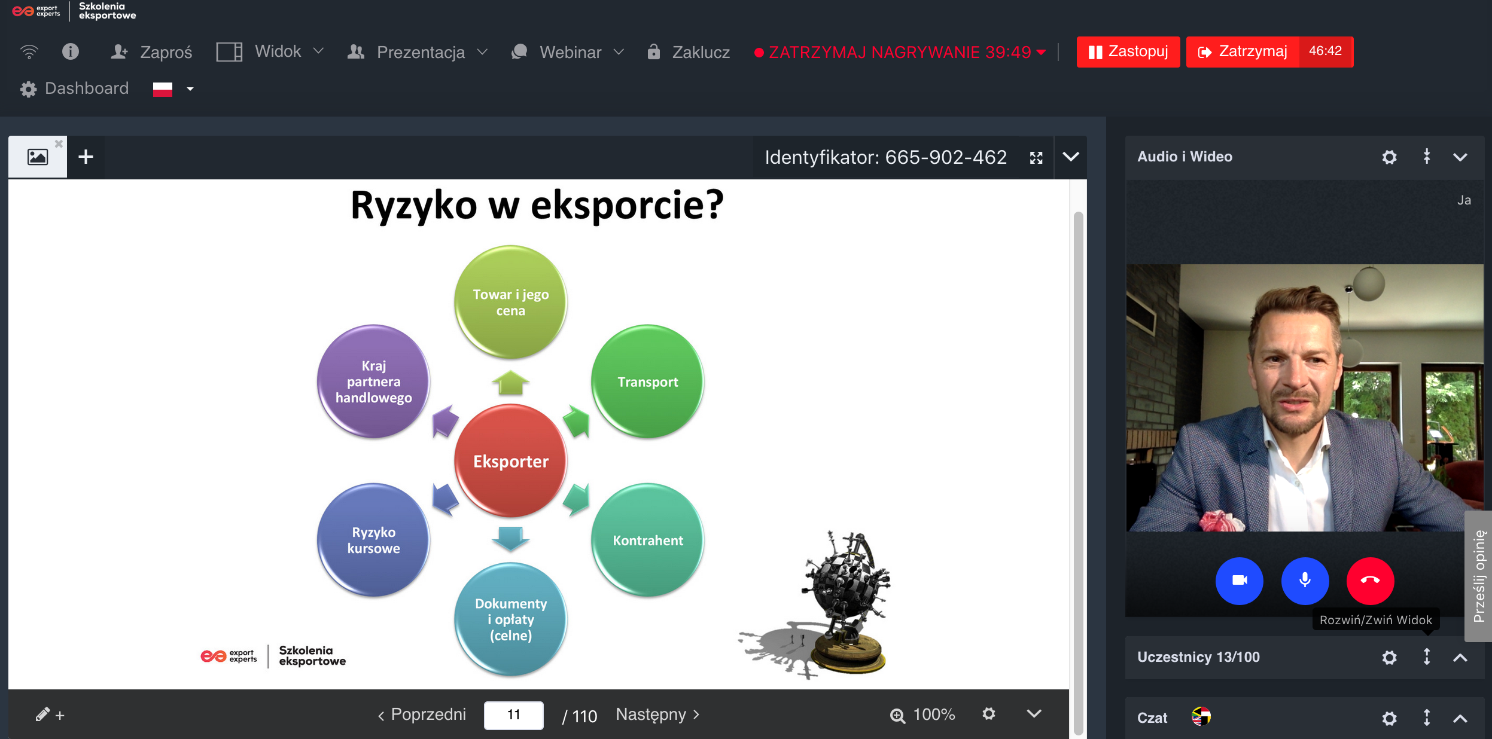Click the zoom magnifier icon at 100%
Viewport: 1492px width, 739px height.
(x=897, y=715)
